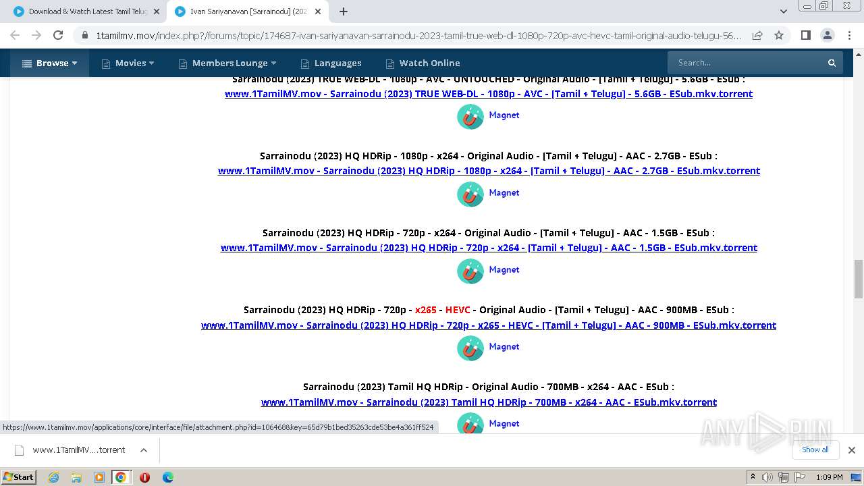Click the page vertical scrollbar thumb
864x486 pixels.
[x=859, y=278]
